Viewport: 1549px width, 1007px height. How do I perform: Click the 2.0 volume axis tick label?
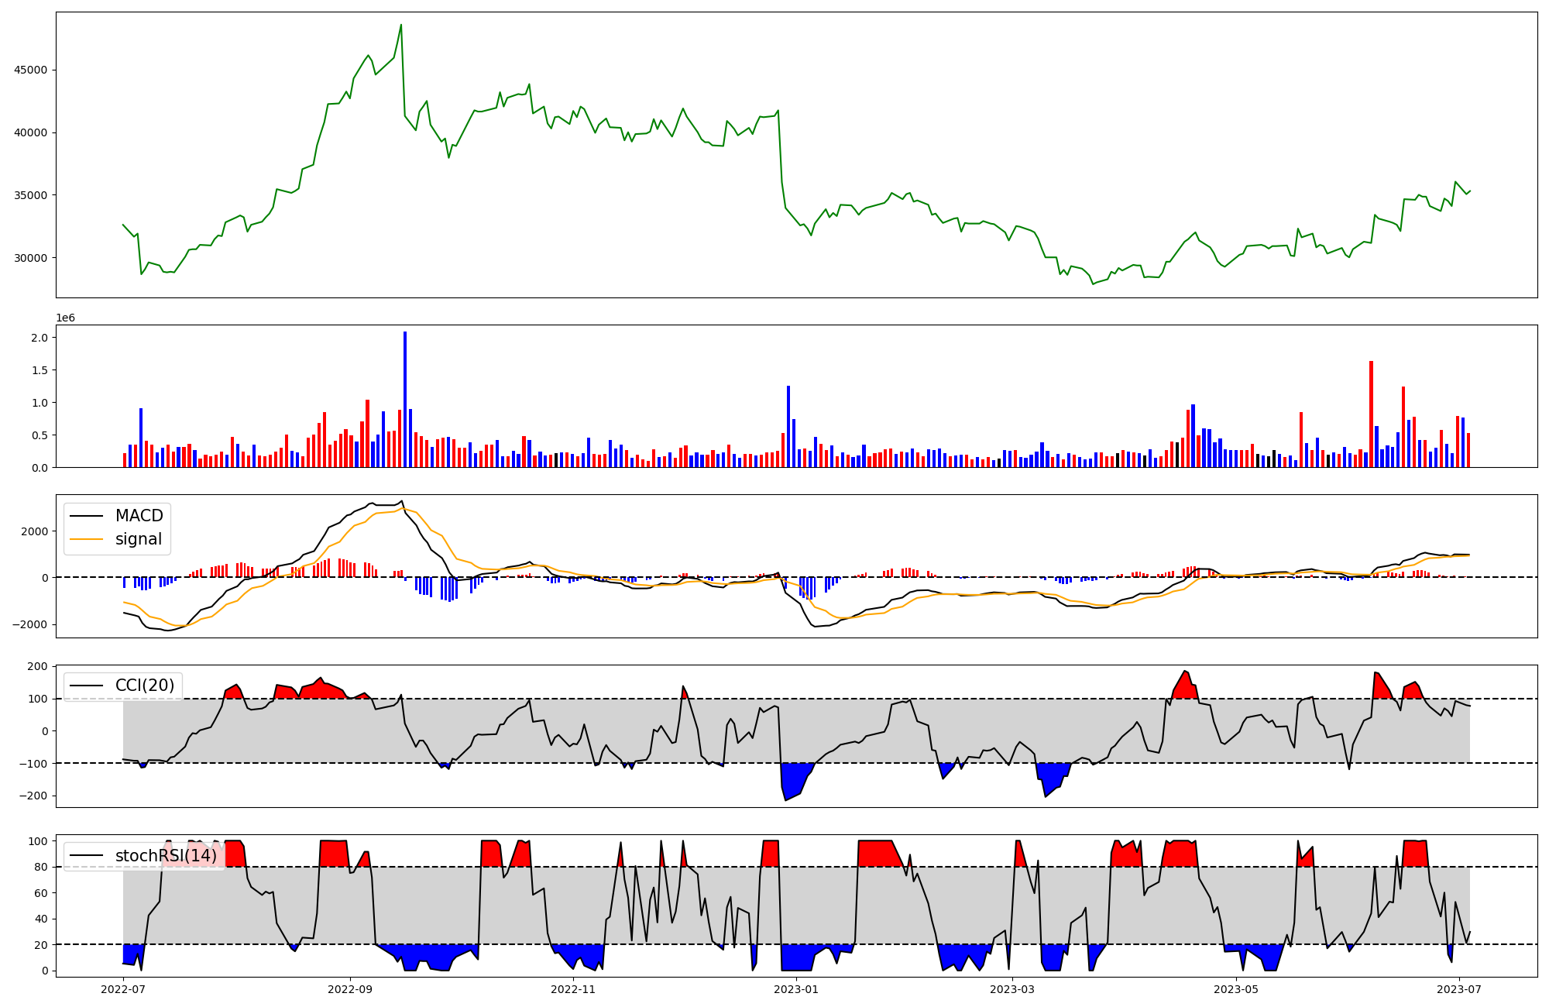[x=39, y=338]
